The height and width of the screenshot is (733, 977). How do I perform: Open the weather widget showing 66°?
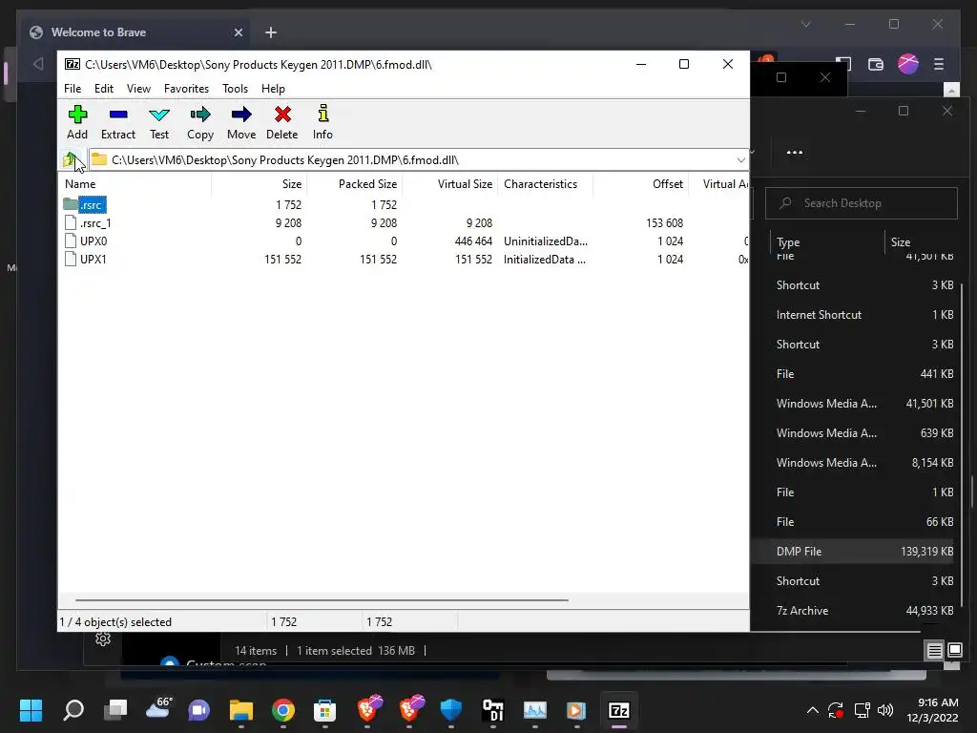coord(157,709)
